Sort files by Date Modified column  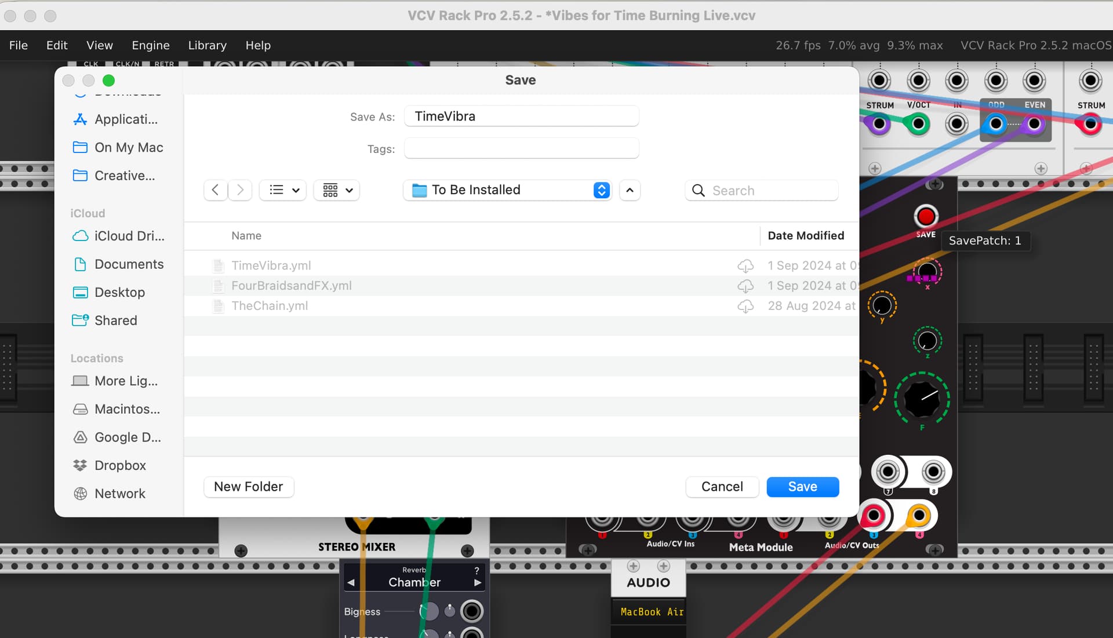[806, 236]
